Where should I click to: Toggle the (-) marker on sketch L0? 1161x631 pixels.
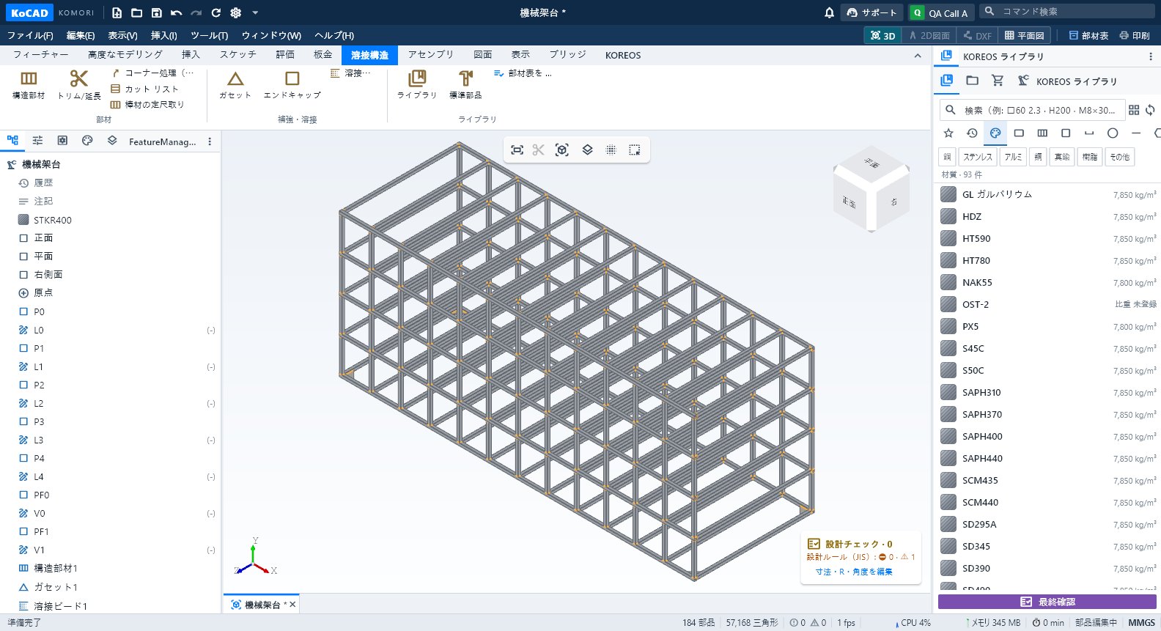point(211,331)
